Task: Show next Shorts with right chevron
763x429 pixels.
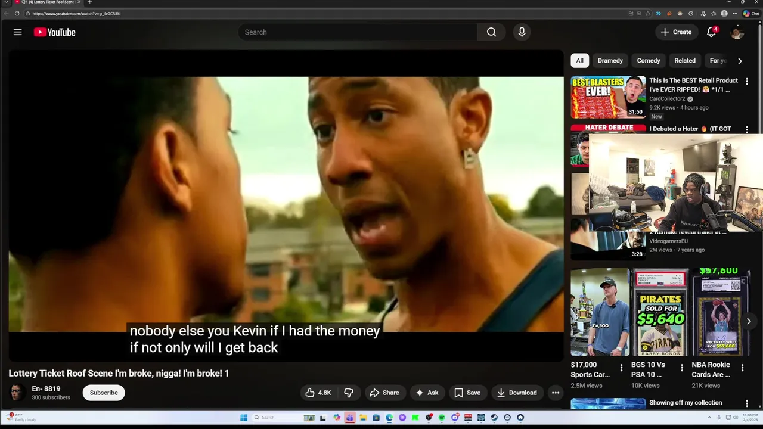Action: tap(749, 321)
